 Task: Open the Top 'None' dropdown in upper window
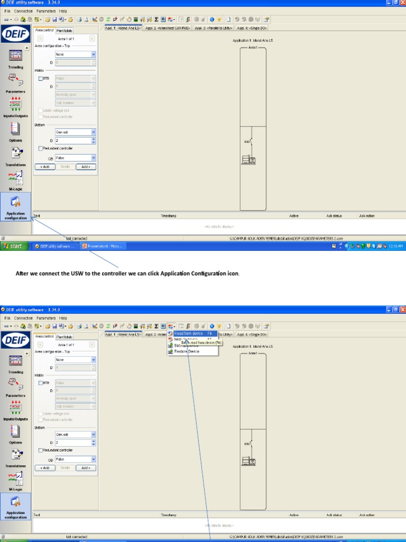[x=75, y=55]
